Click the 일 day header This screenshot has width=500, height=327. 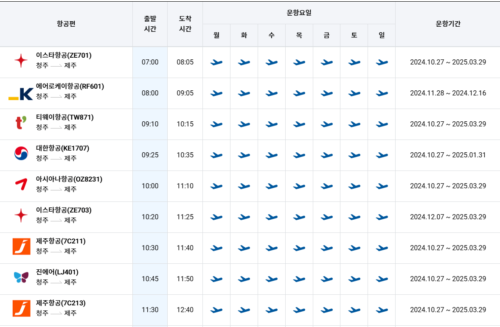coord(382,35)
